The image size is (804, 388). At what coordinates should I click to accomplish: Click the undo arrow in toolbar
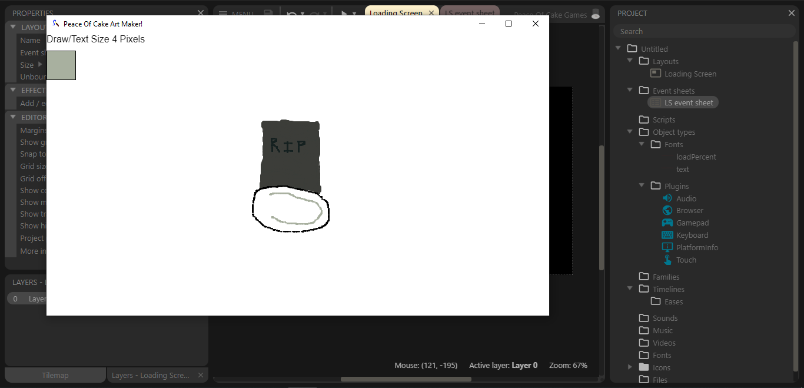point(291,14)
